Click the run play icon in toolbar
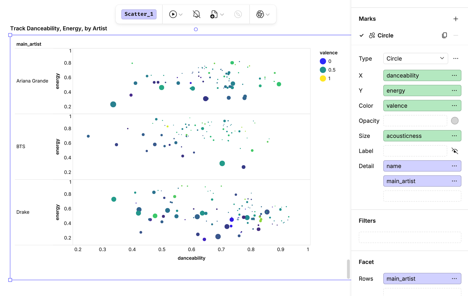Image resolution: width=468 pixels, height=296 pixels. [173, 14]
